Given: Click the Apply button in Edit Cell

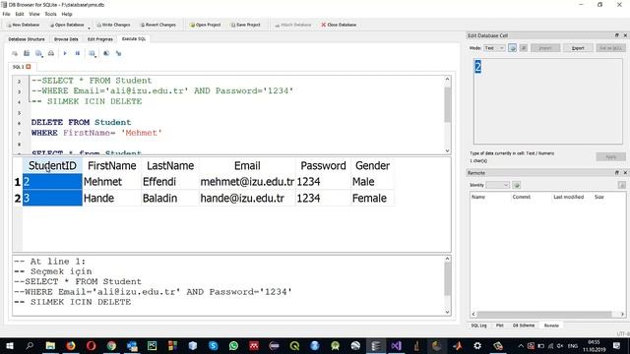Looking at the screenshot, I should (x=610, y=157).
